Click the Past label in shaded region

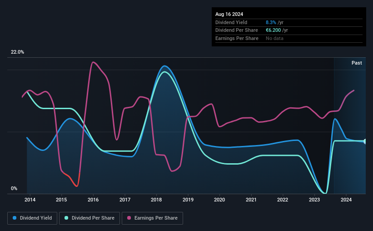[357, 63]
